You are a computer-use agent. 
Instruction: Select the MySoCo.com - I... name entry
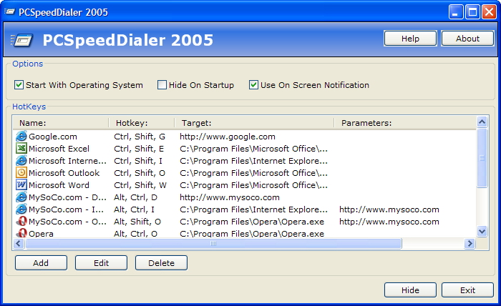[66, 209]
